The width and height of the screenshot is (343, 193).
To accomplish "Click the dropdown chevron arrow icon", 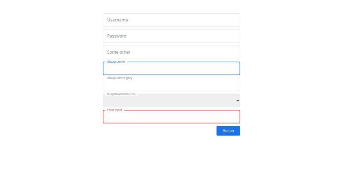I will tap(238, 101).
